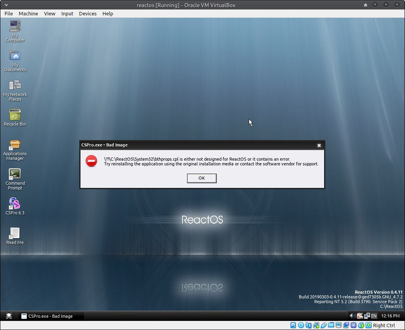This screenshot has height=330, width=405.
Task: Open the My Computer desktop icon
Action: point(15,31)
